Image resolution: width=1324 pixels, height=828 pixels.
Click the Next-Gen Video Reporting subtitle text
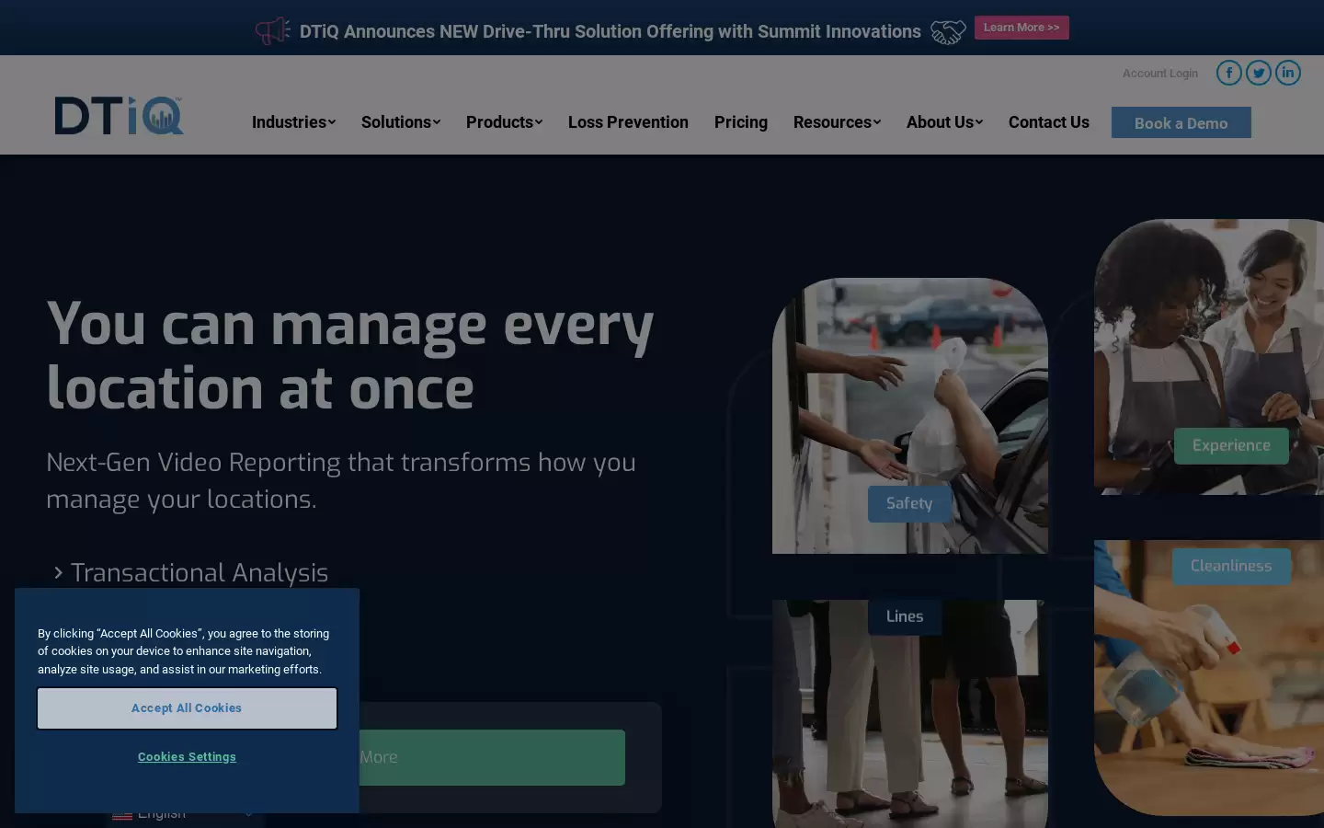tap(341, 480)
